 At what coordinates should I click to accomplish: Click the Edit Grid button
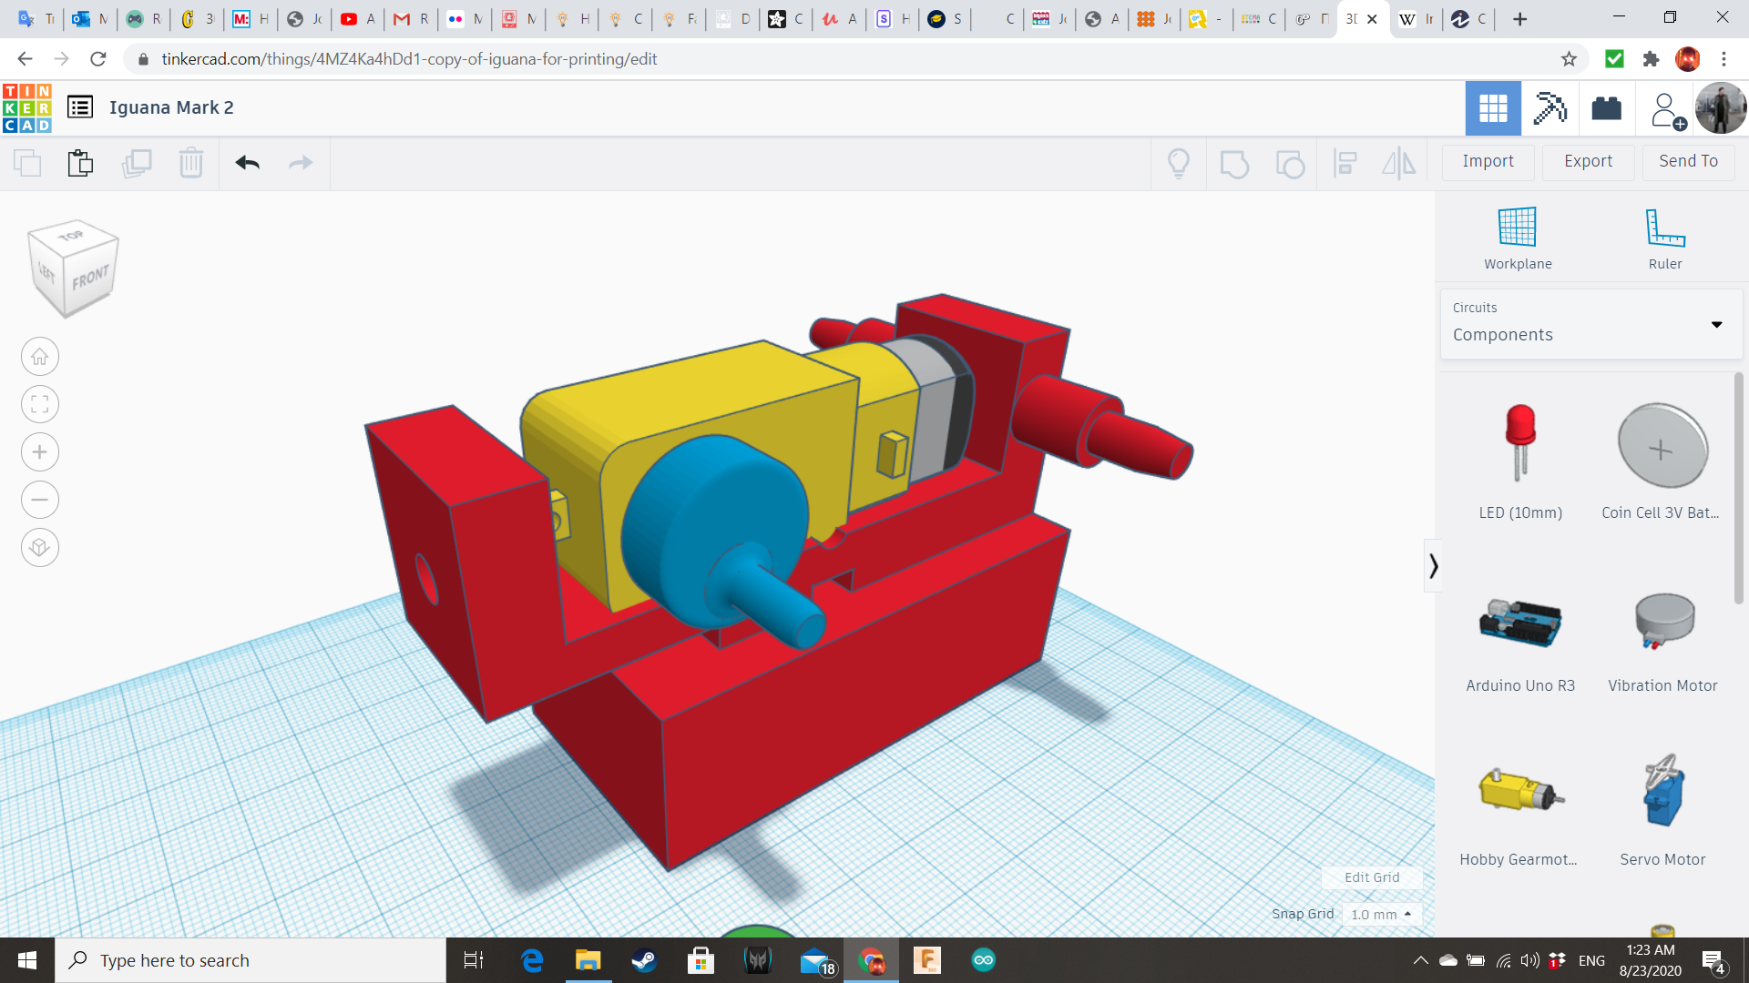click(x=1372, y=877)
